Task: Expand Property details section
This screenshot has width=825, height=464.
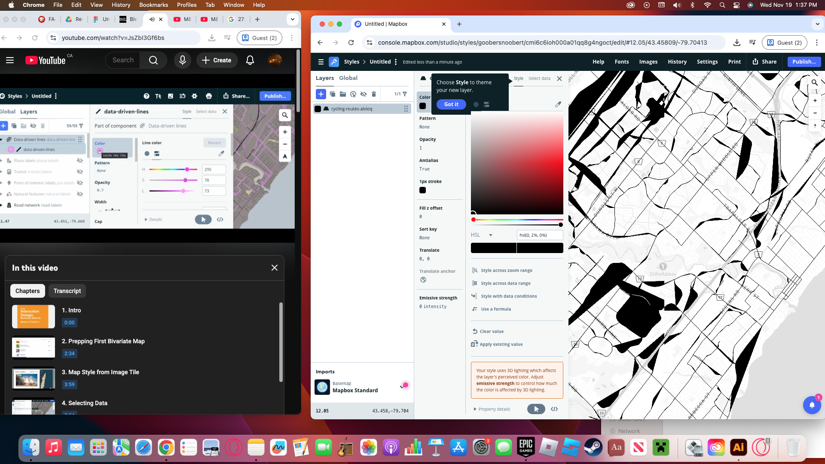Action: 492,409
